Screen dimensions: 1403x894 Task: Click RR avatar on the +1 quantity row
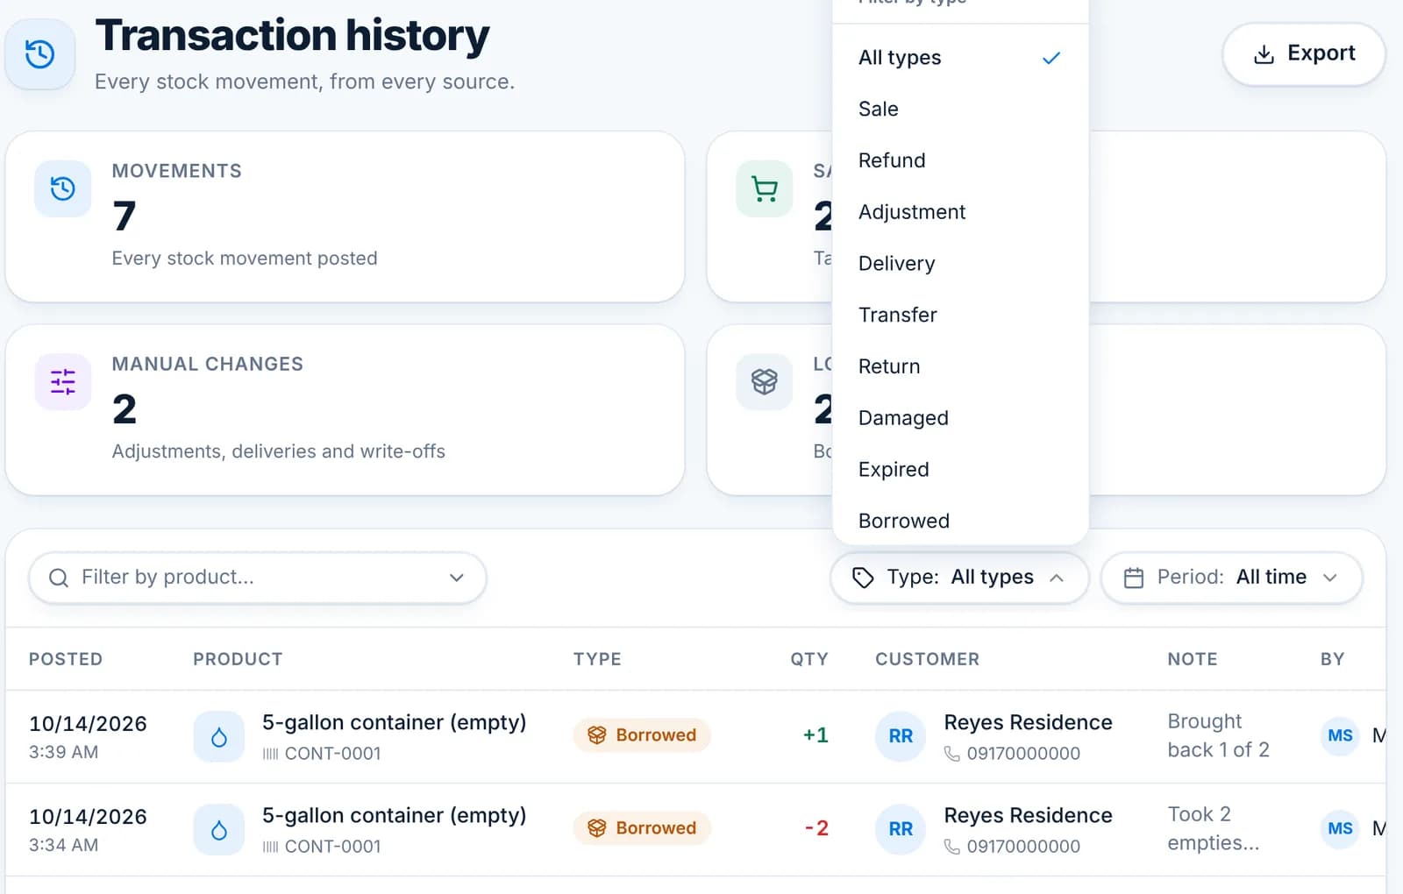[901, 736]
